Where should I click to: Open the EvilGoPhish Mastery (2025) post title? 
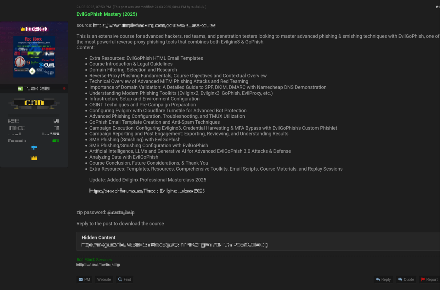(107, 14)
